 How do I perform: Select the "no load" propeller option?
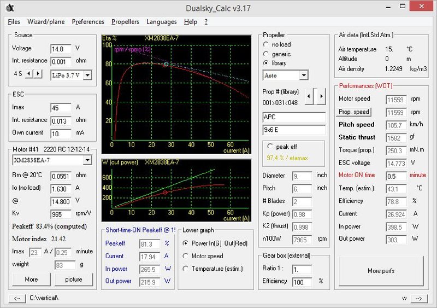(266, 44)
